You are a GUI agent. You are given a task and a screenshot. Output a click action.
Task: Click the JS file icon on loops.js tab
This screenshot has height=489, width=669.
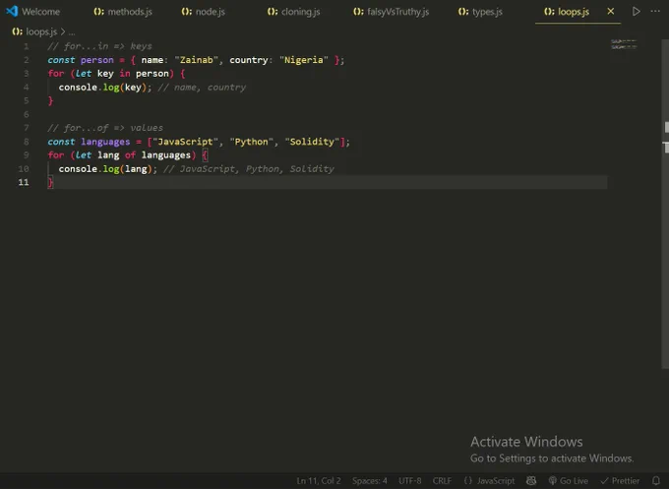[549, 12]
